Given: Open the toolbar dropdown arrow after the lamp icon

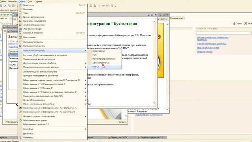Looking at the screenshot, I should 115,7.
